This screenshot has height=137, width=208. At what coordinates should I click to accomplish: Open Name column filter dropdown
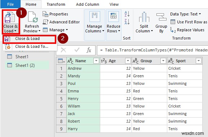coord(96,61)
